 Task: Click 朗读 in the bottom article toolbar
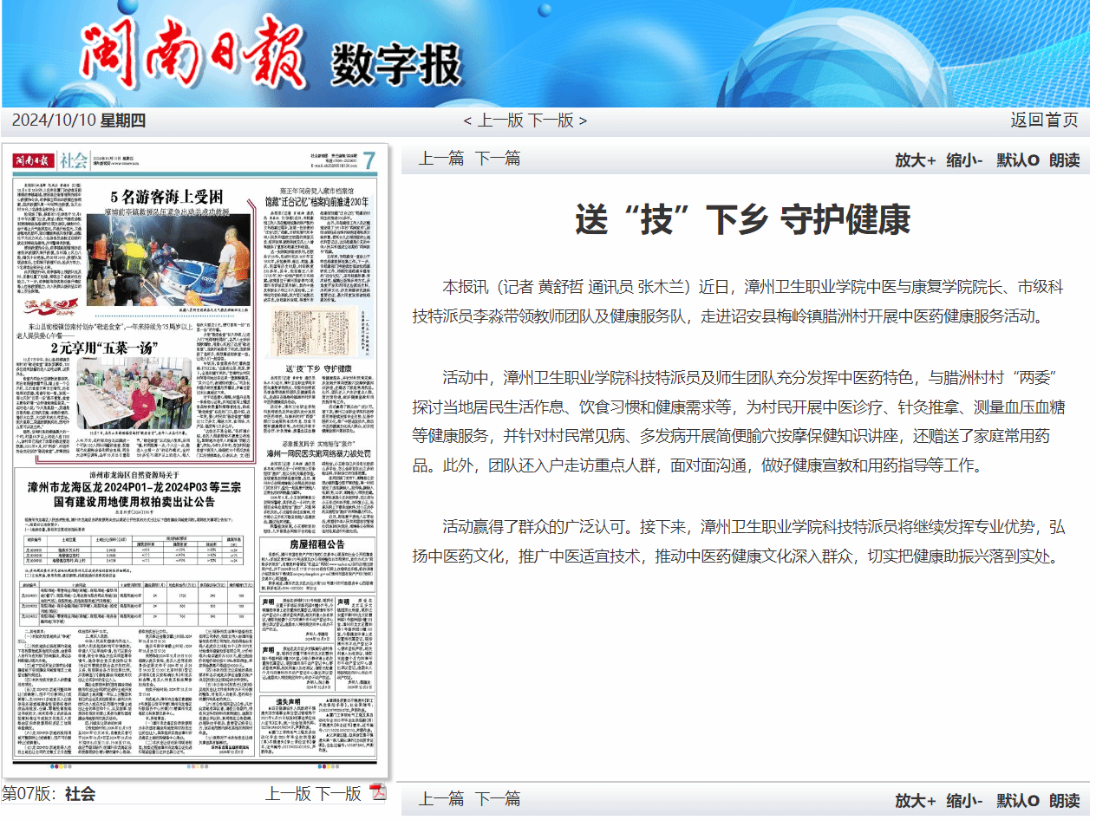click(x=1064, y=799)
